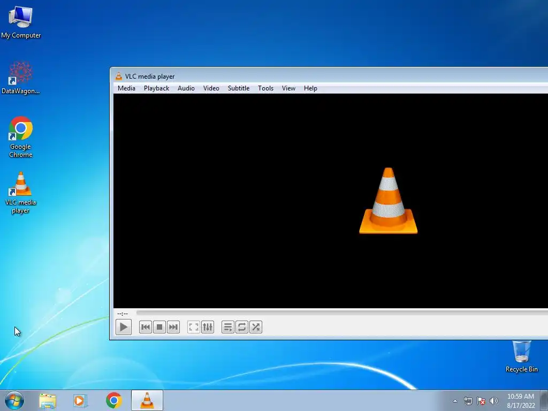548x411 pixels.
Task: Toggle loop repeat mode
Action: point(242,327)
